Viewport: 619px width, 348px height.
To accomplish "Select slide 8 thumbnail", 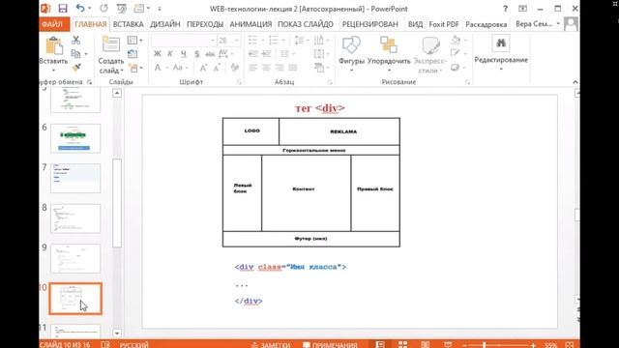I will point(75,218).
